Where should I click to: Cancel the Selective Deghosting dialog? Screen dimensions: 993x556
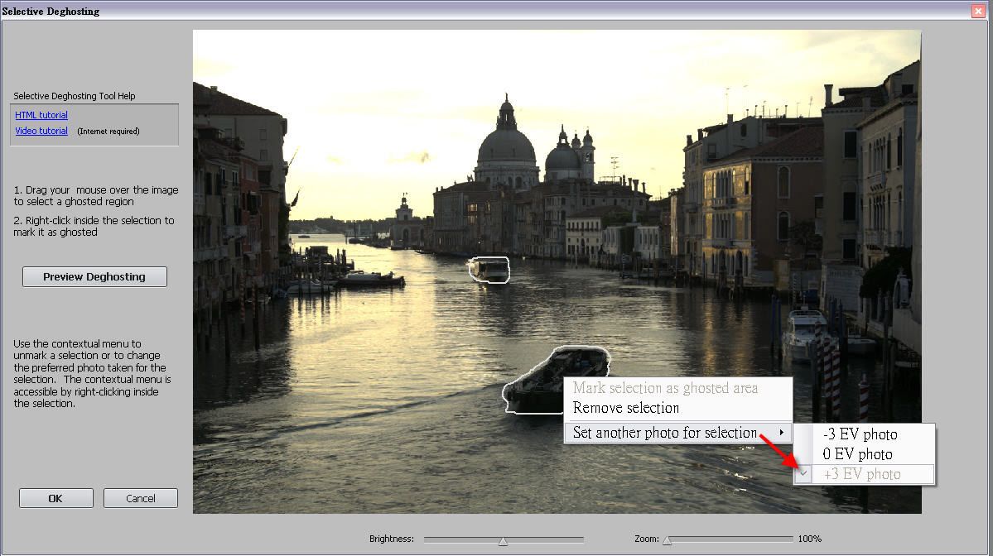click(141, 498)
